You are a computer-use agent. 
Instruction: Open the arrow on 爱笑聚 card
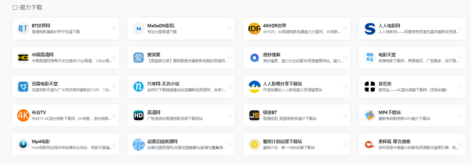[230, 58]
